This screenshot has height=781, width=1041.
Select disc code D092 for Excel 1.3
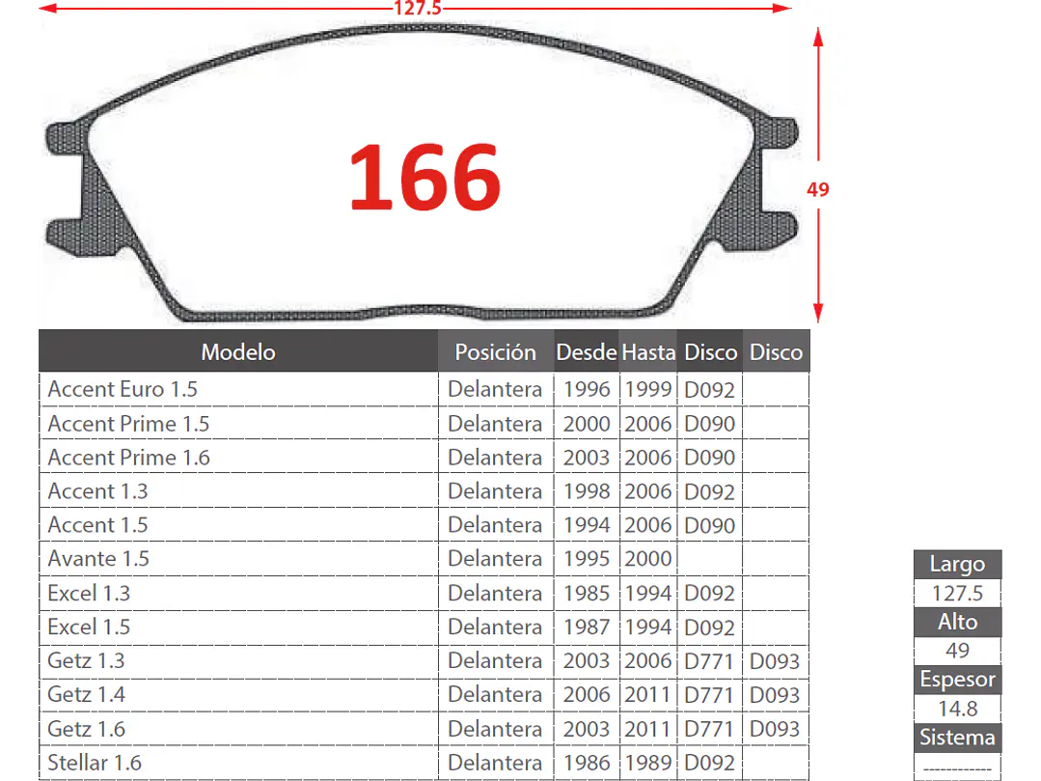click(709, 593)
